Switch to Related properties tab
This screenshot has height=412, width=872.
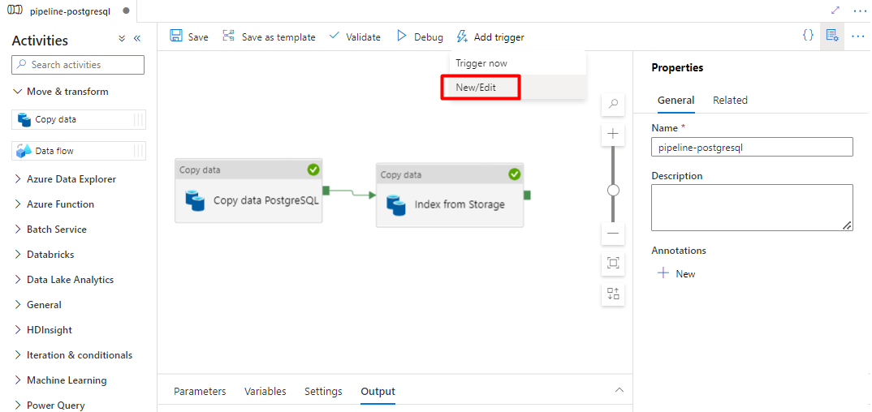[730, 101]
